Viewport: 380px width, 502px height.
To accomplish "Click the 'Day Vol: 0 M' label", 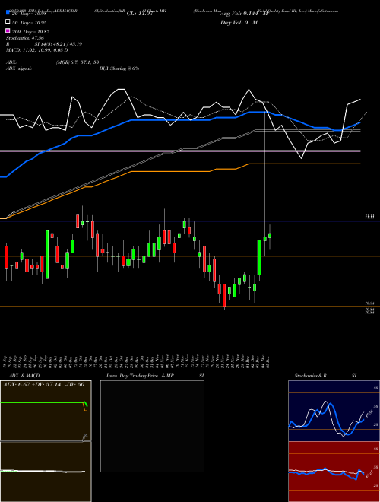I will [x=239, y=22].
